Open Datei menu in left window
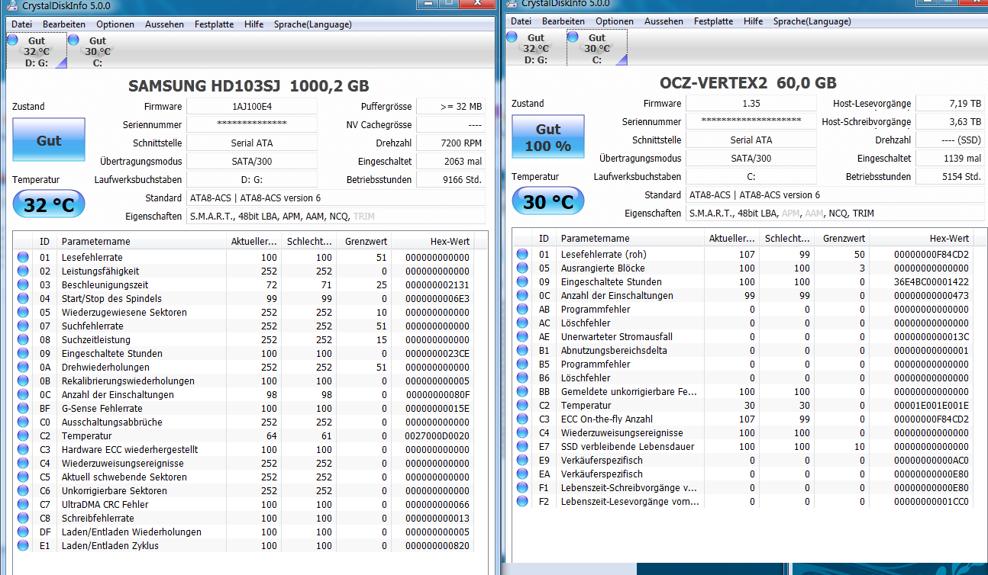The image size is (988, 575). [x=21, y=24]
